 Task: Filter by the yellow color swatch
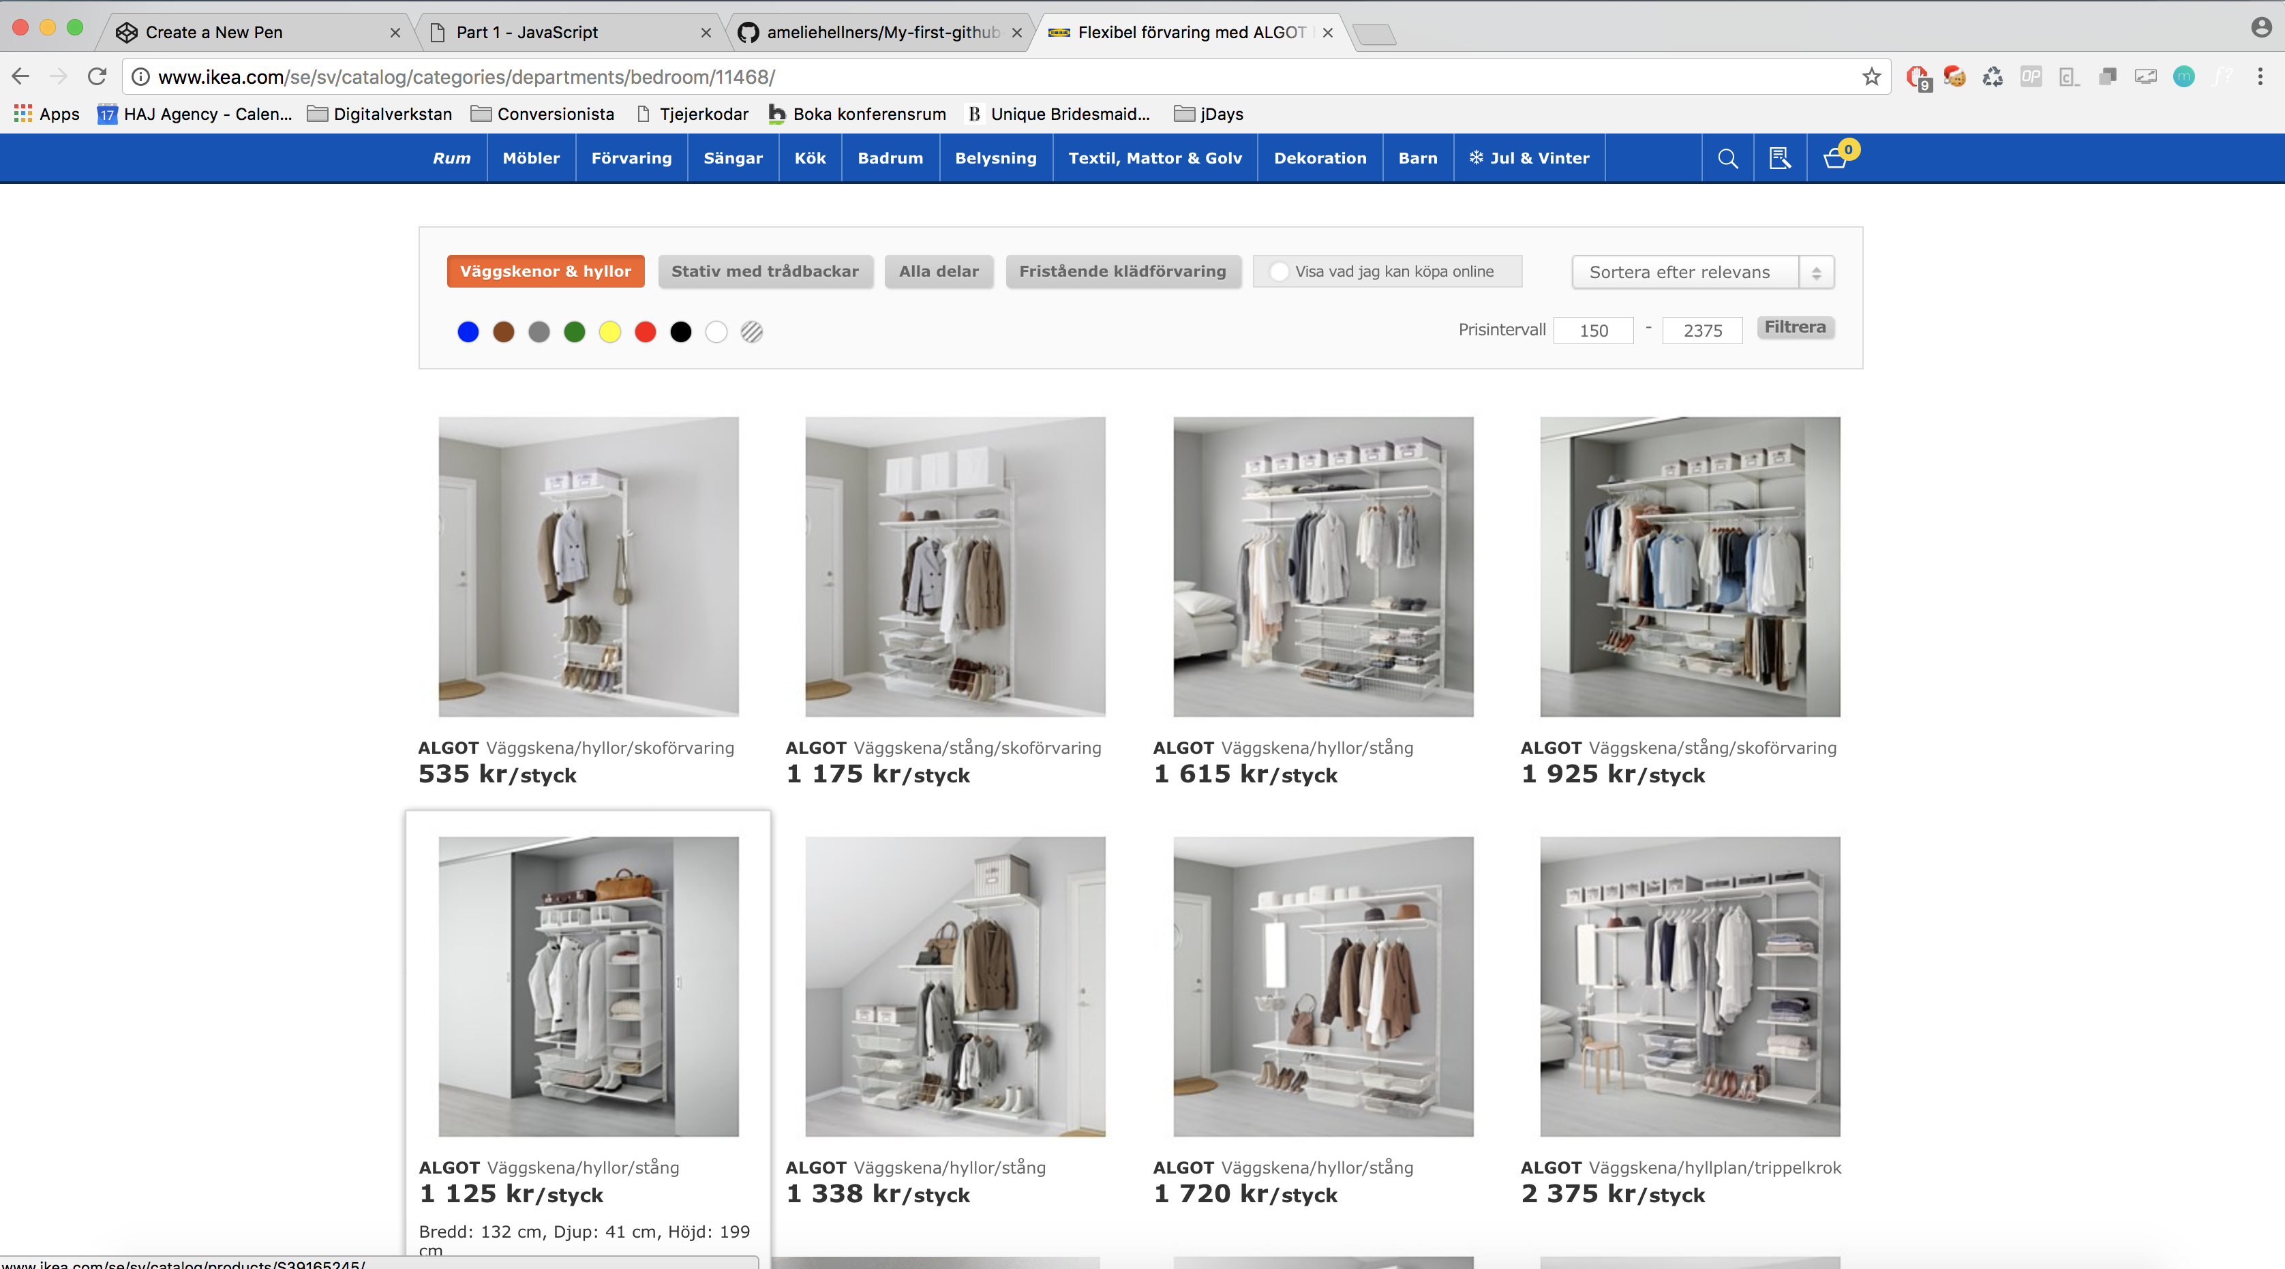coord(610,332)
